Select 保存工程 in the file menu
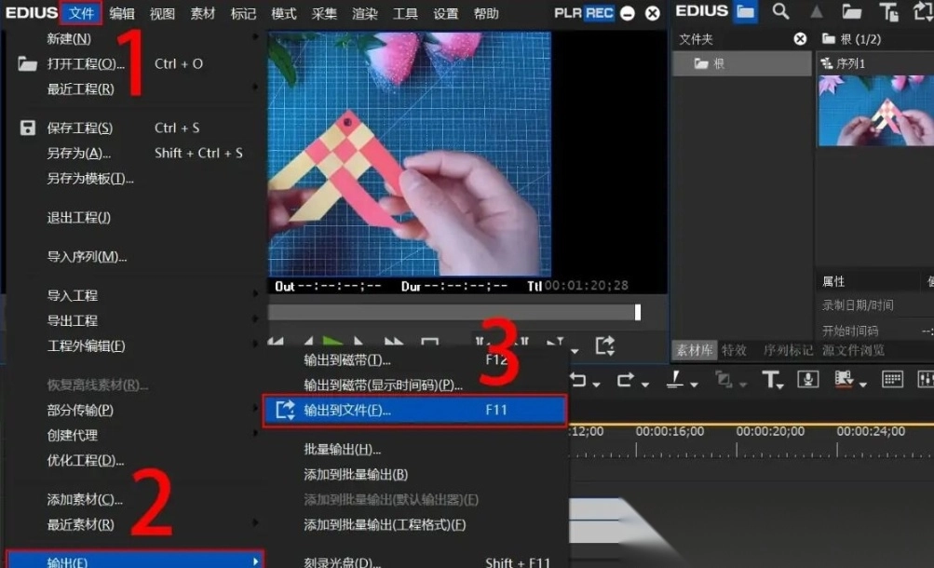Screen dimensions: 934x568 pyautogui.click(x=80, y=128)
